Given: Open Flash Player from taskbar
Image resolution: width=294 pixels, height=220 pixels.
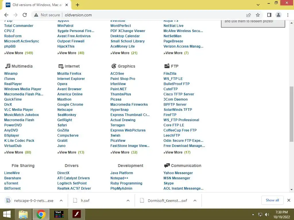Looking at the screenshot, I should 76,214.
